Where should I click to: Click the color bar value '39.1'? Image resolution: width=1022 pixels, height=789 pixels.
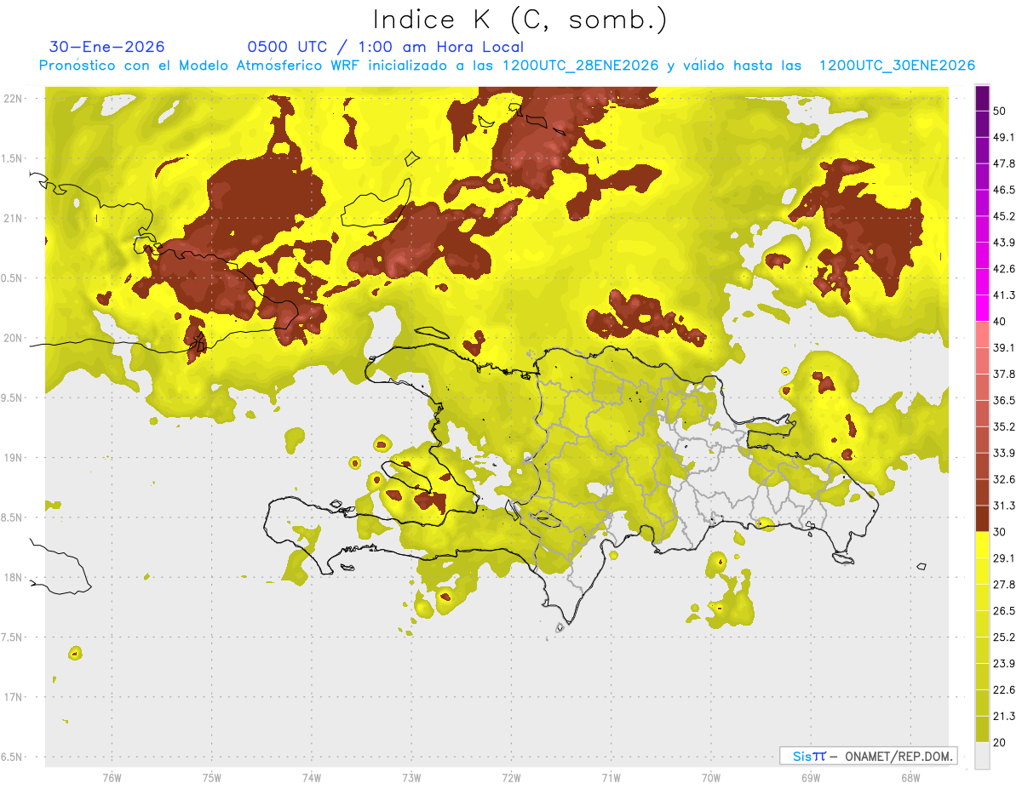(1003, 347)
